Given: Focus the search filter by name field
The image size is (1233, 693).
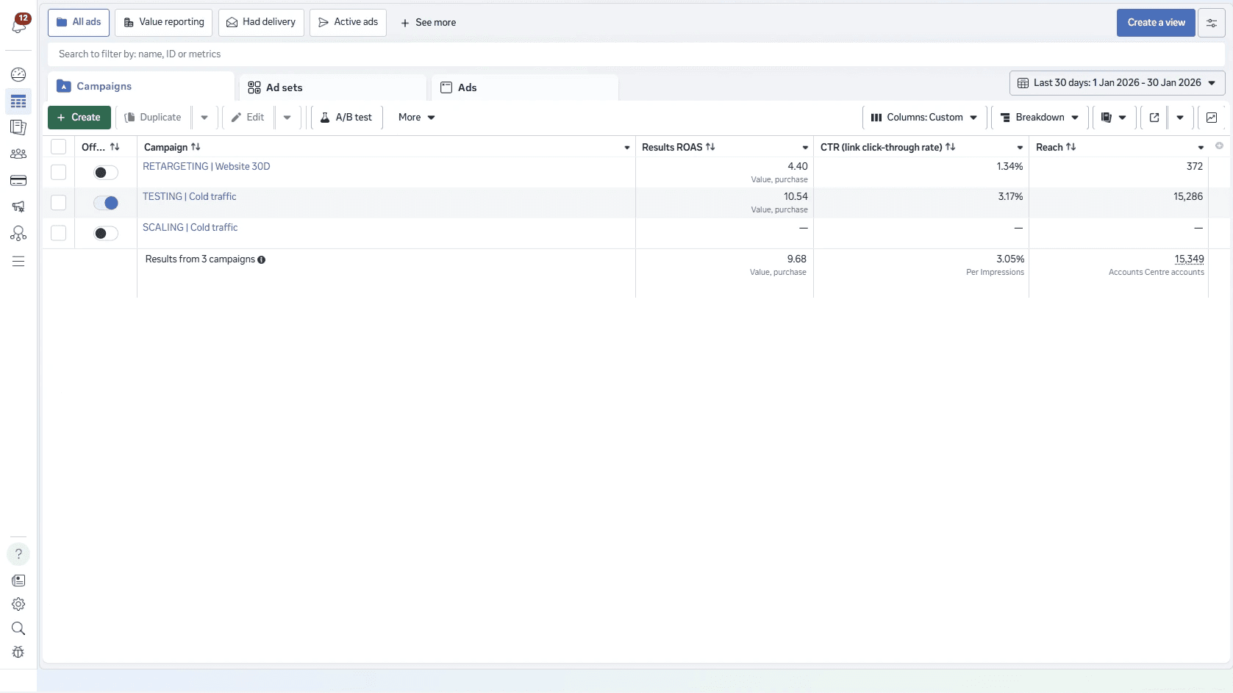Looking at the screenshot, I should pos(636,54).
